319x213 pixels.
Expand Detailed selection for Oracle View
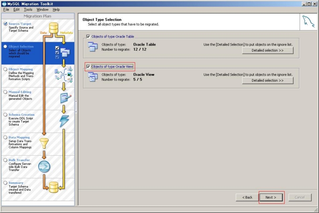268,81
